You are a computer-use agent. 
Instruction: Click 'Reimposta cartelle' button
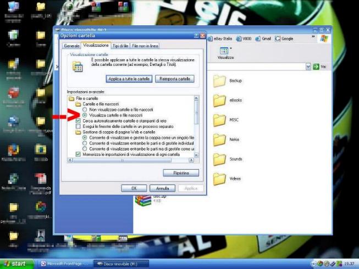[x=175, y=79]
